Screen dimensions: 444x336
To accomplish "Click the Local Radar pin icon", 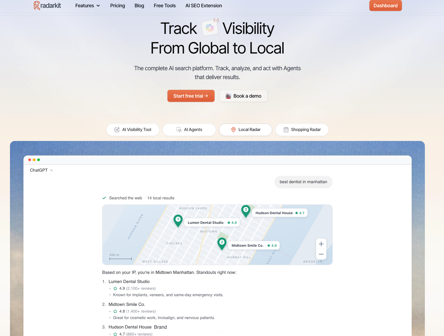I will pyautogui.click(x=233, y=130).
